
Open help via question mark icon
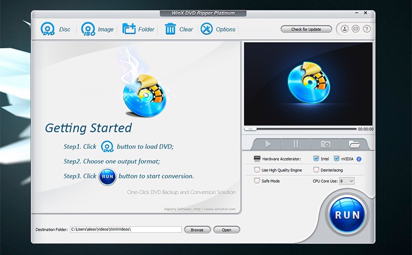coord(367,29)
